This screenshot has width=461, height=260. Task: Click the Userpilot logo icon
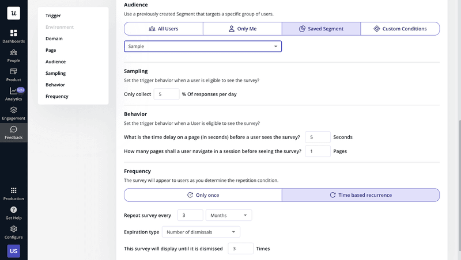(x=13, y=13)
